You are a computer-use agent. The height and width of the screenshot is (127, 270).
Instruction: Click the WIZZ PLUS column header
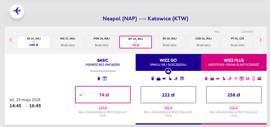tap(234, 62)
